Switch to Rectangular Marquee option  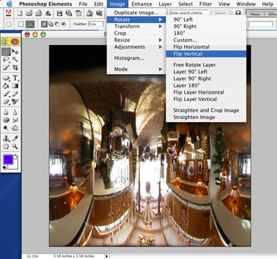click(21, 24)
